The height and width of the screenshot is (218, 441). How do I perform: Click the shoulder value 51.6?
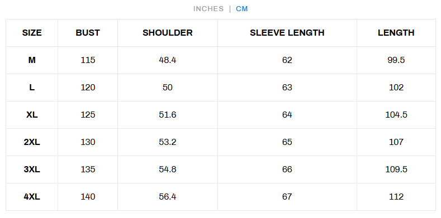click(168, 115)
